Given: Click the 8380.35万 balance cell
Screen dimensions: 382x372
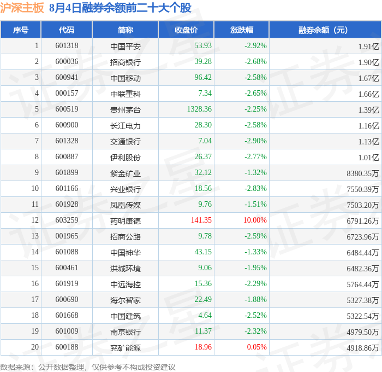Looking at the screenshot, I should pos(363,173).
